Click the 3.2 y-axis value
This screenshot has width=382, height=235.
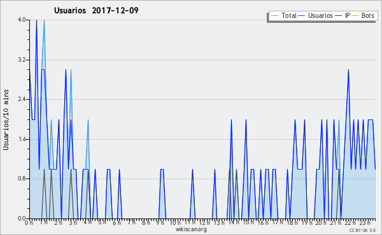[22, 60]
